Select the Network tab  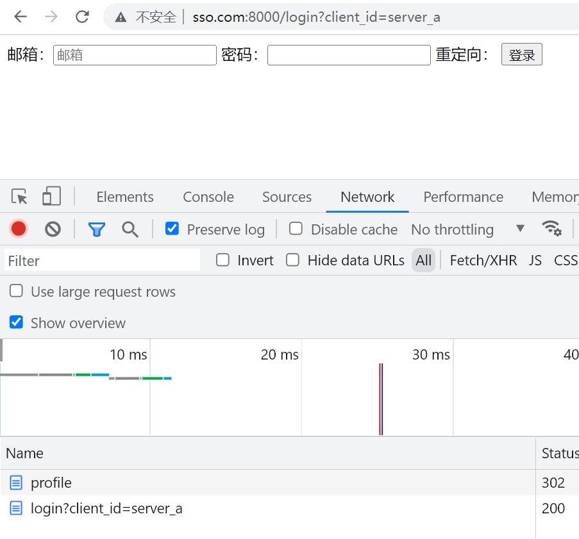(367, 197)
